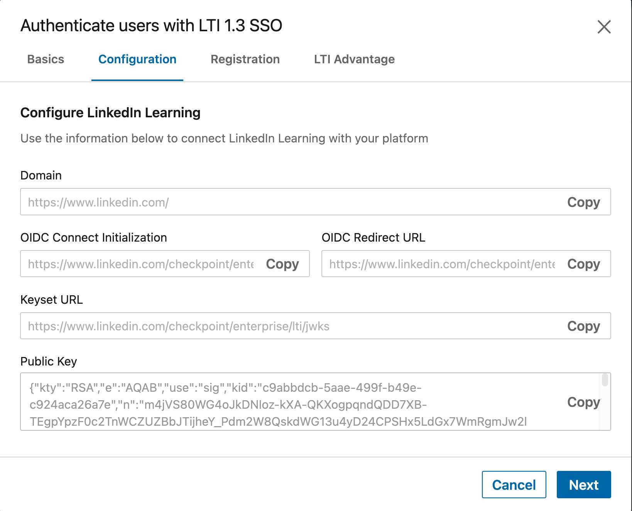This screenshot has width=632, height=511.
Task: Switch to the Basics tab
Action: [x=45, y=59]
